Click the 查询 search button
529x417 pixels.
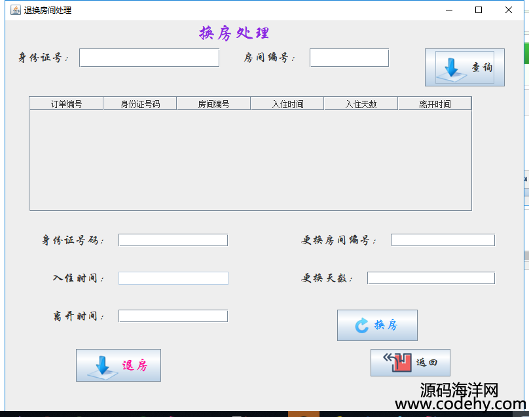click(x=465, y=67)
